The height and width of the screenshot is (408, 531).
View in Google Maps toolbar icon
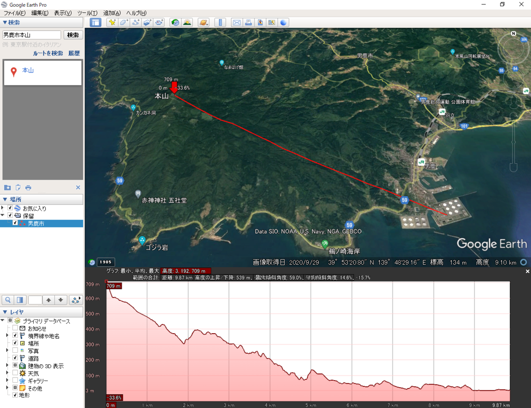(x=272, y=22)
